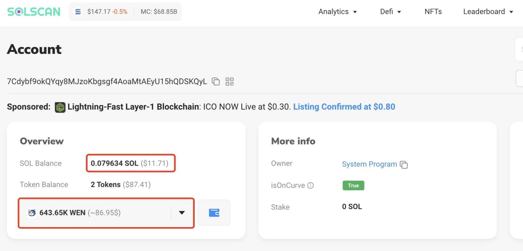Open the System Program owner link
The image size is (523, 251).
369,164
